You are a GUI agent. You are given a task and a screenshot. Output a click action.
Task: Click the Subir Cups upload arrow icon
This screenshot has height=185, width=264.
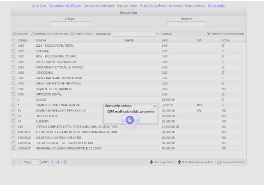179,162
